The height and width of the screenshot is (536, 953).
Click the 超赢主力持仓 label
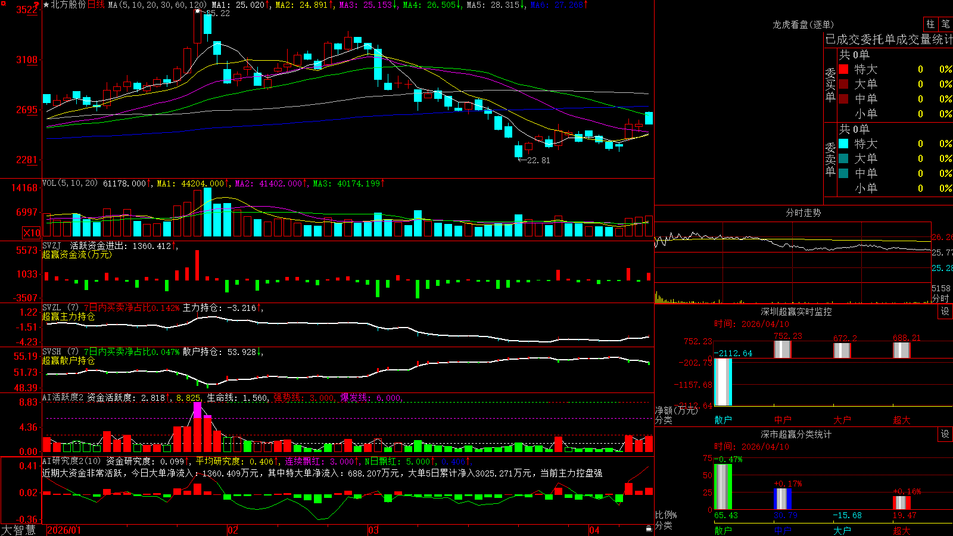[68, 316]
